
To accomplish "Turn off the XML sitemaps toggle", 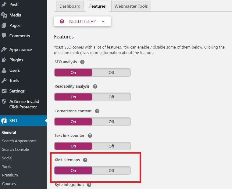I will pyautogui.click(x=111, y=170).
